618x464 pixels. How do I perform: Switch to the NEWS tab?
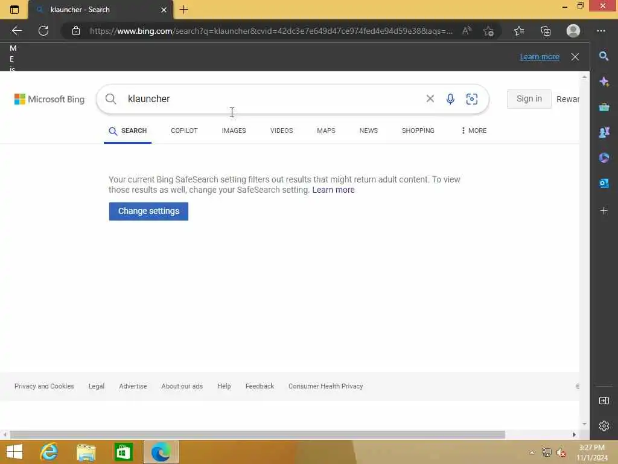pyautogui.click(x=369, y=130)
